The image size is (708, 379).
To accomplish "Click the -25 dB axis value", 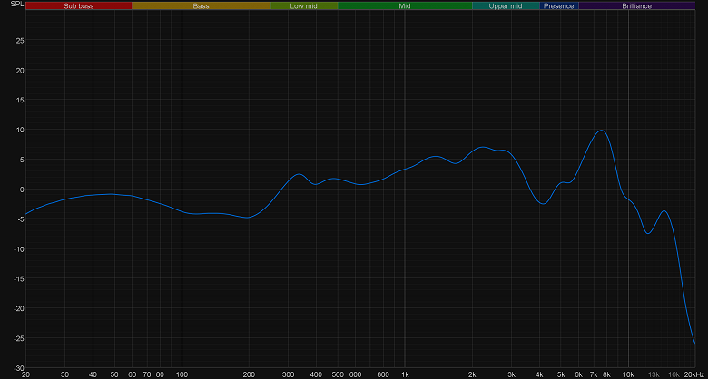I will tap(18, 338).
